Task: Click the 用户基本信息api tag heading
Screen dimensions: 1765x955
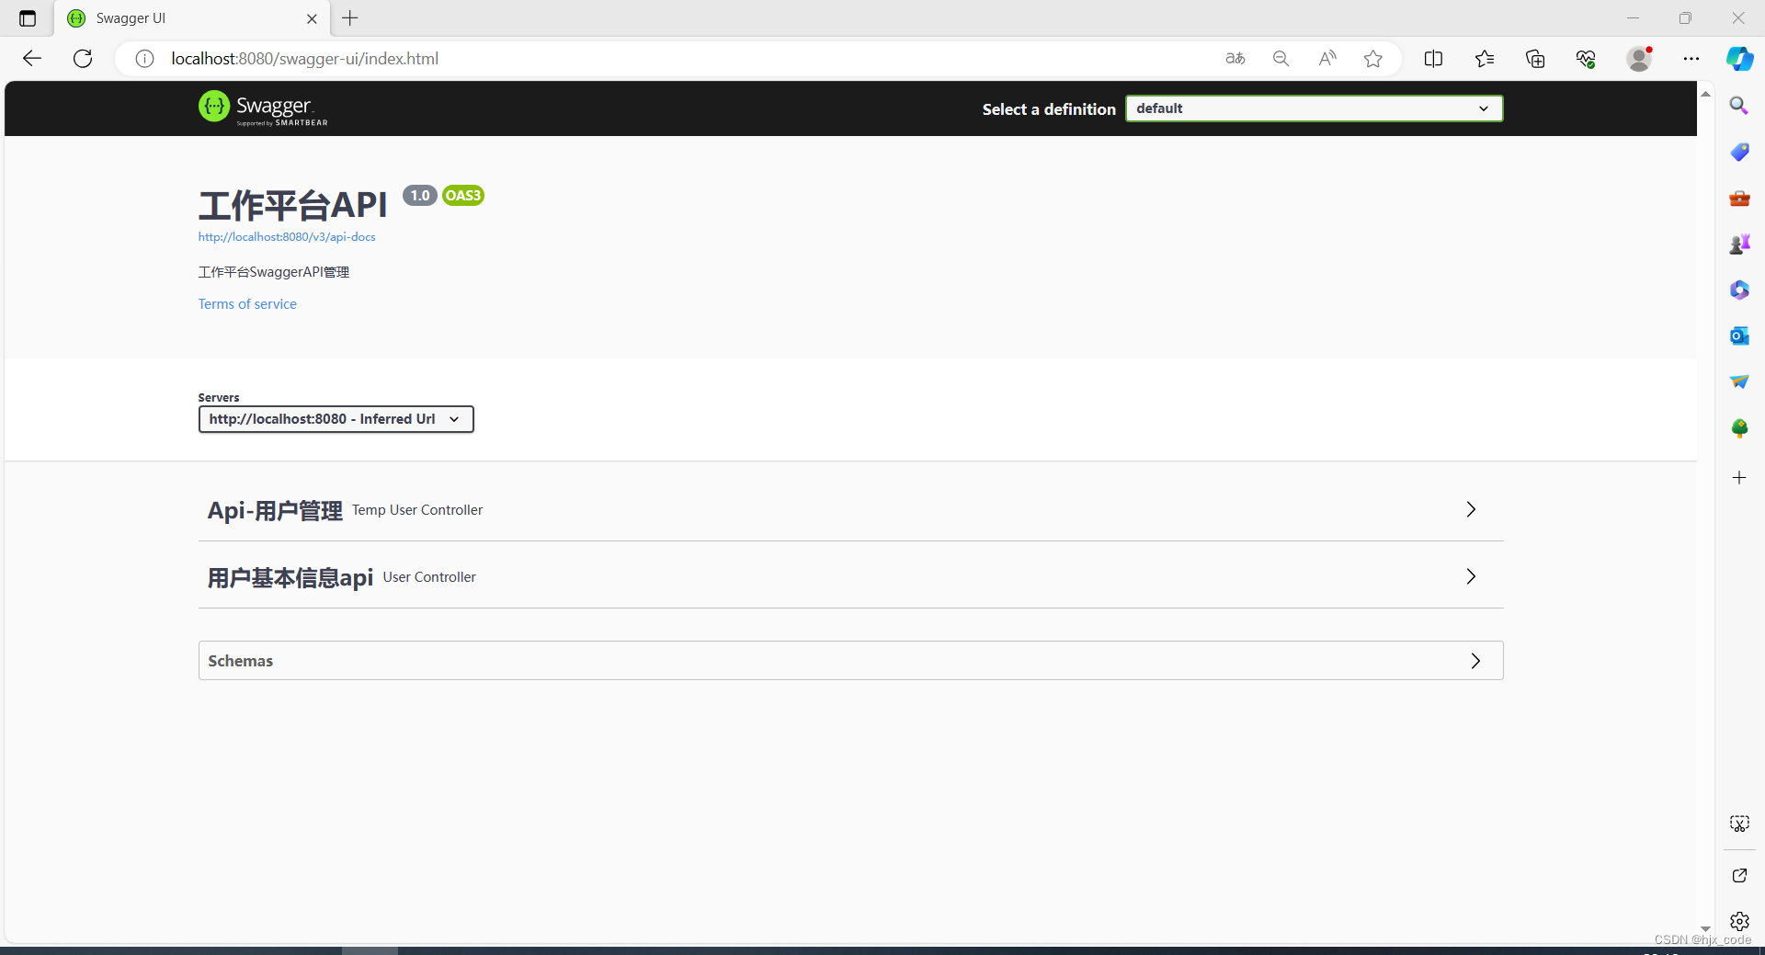Action: 290,577
